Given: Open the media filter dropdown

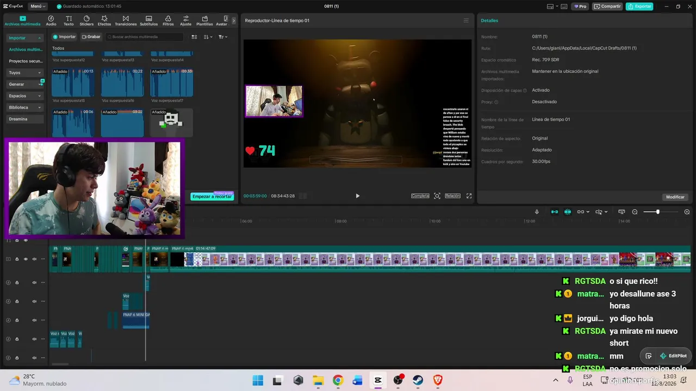Looking at the screenshot, I should [223, 37].
